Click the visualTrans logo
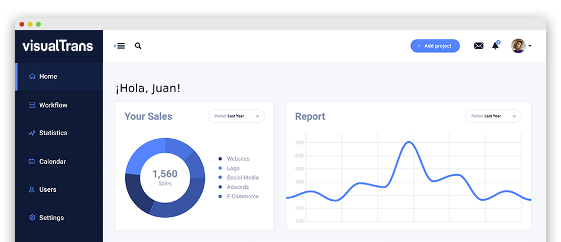Image resolution: width=561 pixels, height=242 pixels. point(58,46)
